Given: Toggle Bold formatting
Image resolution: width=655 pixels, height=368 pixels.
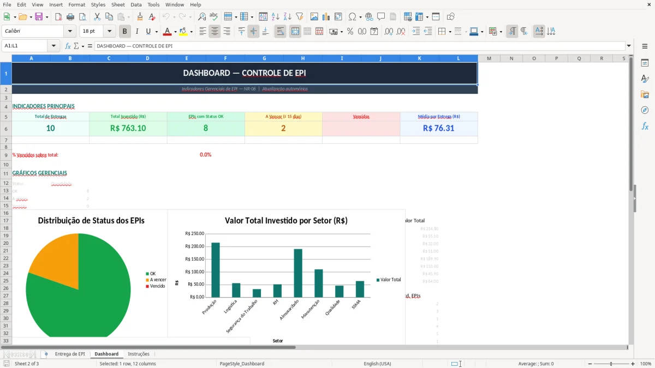Looking at the screenshot, I should (125, 32).
